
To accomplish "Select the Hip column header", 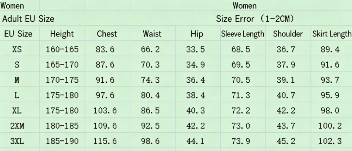I will [x=197, y=34].
